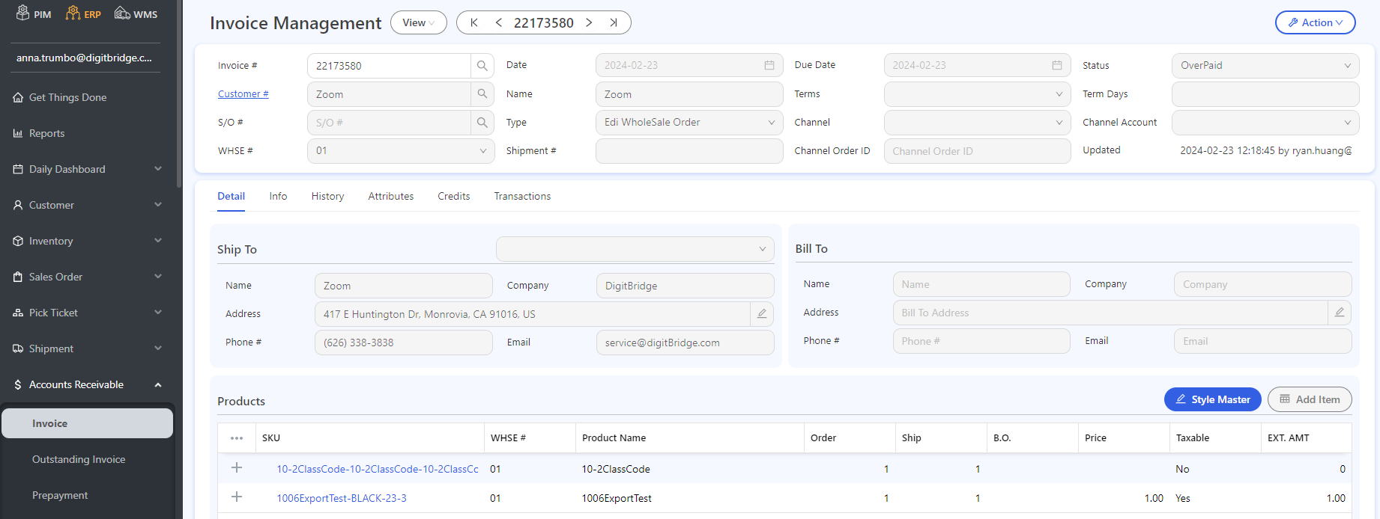Open the Action dropdown button
The width and height of the screenshot is (1380, 519).
tap(1315, 22)
